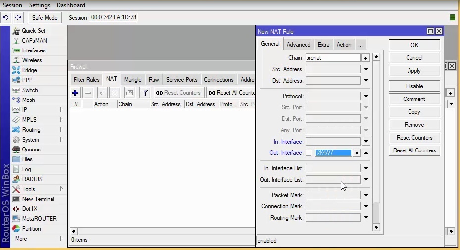Image resolution: width=460 pixels, height=250 pixels.
Task: Click the Apply button
Action: click(x=414, y=71)
